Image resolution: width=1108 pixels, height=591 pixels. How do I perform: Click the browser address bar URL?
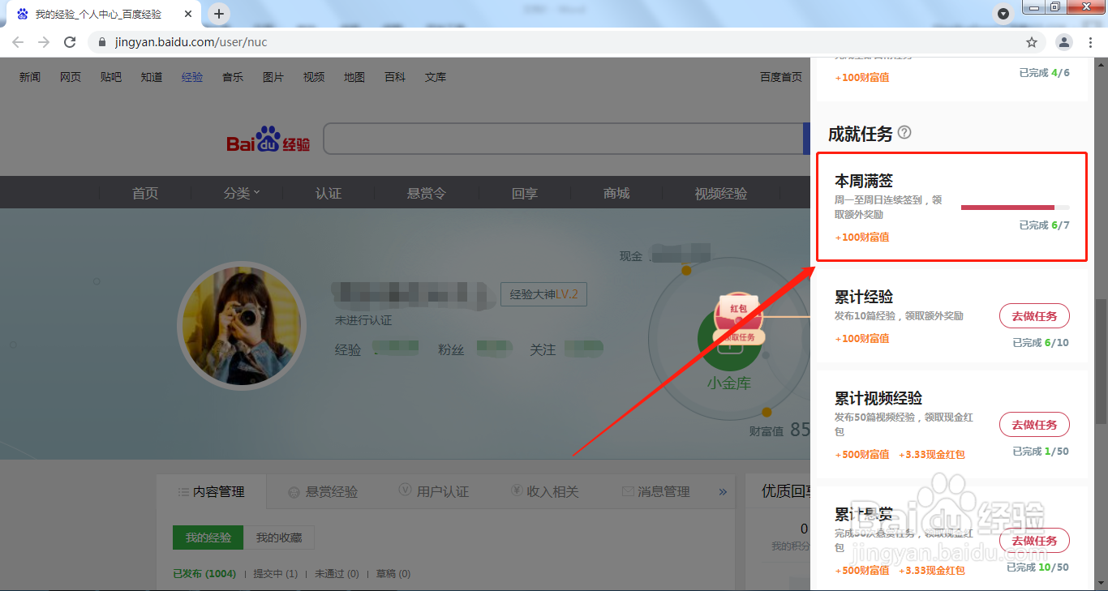[x=191, y=42]
